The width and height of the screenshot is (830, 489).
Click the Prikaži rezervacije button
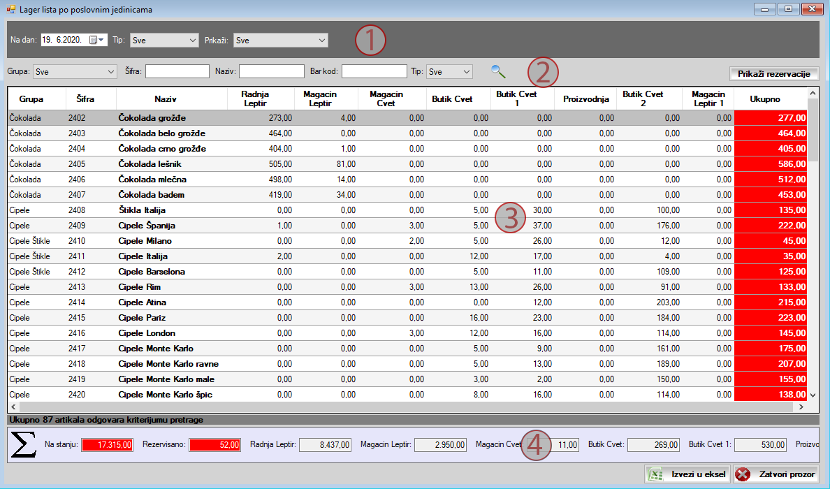coord(774,74)
